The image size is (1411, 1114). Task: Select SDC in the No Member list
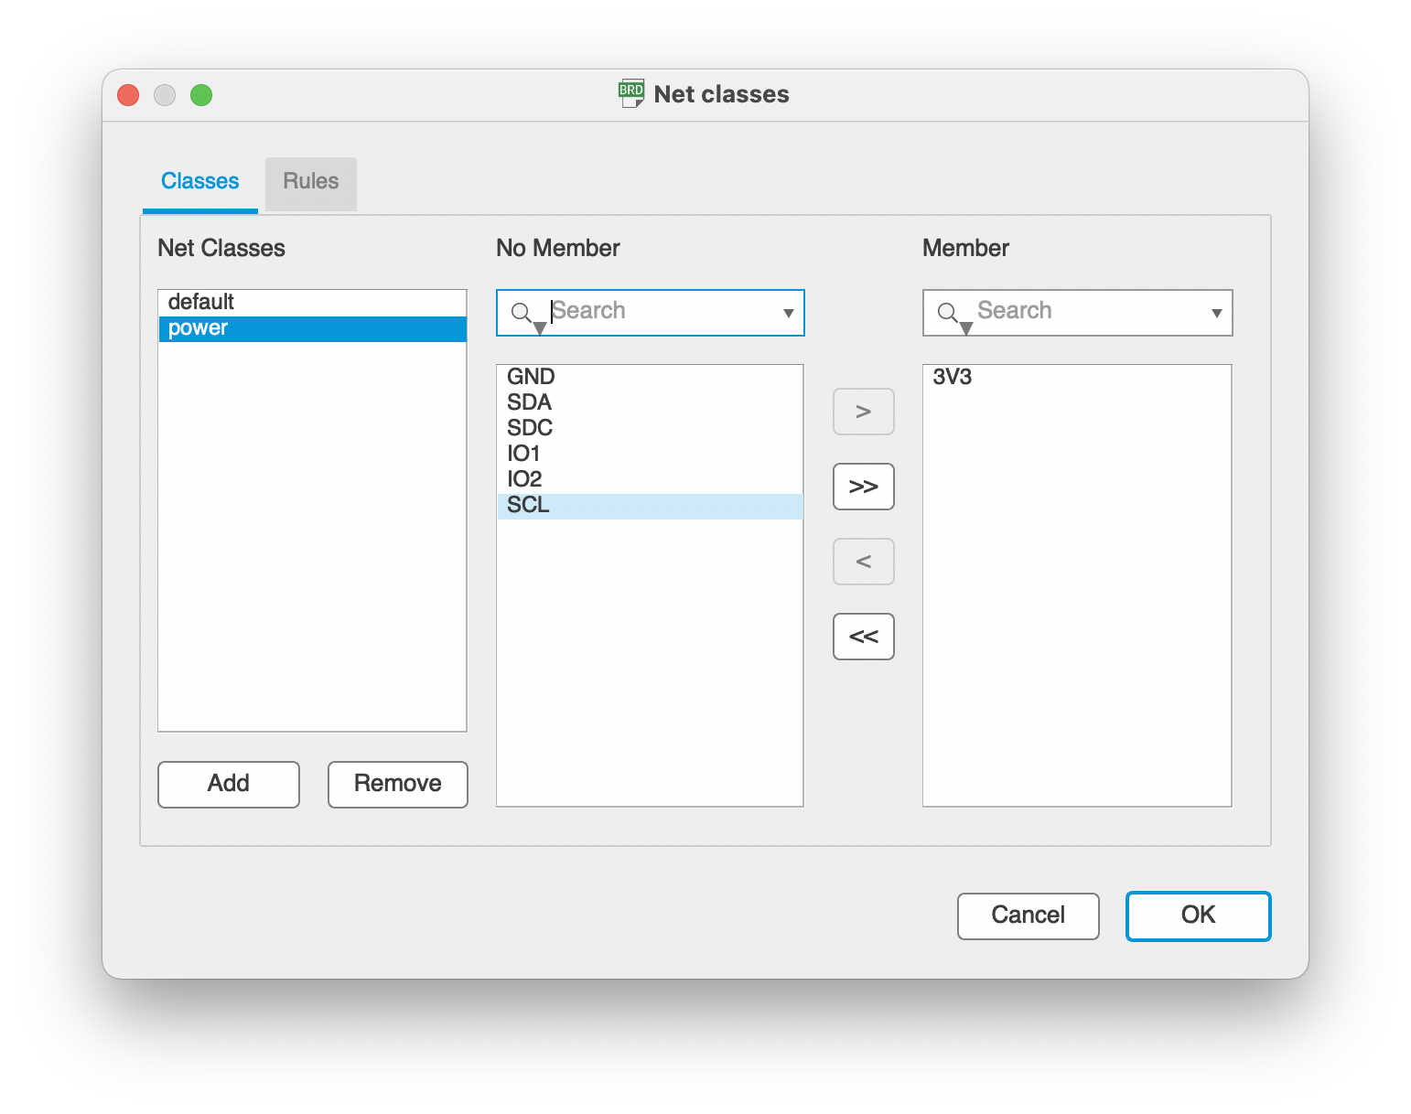pyautogui.click(x=650, y=428)
